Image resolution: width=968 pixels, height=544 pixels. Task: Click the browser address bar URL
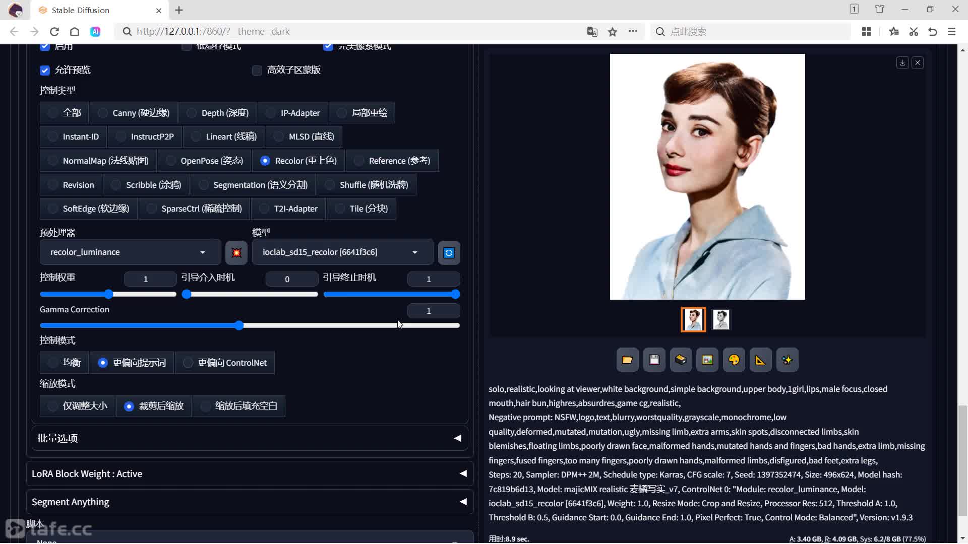click(x=213, y=32)
